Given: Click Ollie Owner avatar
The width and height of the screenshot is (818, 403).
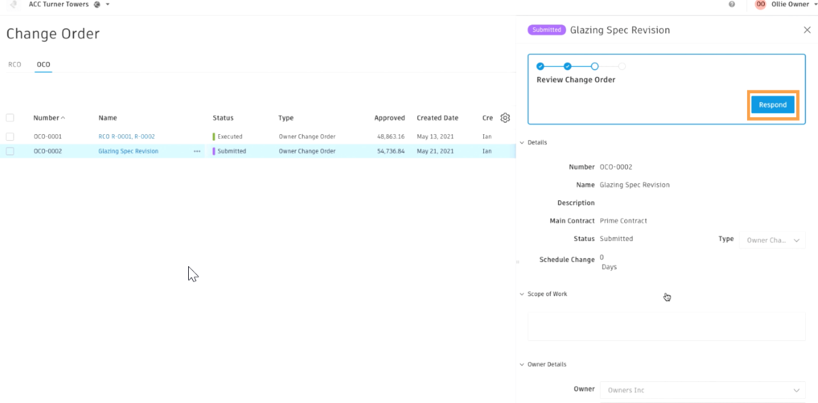Looking at the screenshot, I should (x=760, y=4).
